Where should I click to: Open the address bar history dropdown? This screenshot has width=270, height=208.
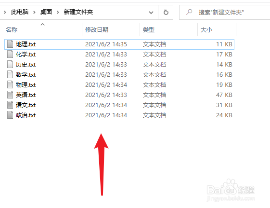[x=151, y=13]
